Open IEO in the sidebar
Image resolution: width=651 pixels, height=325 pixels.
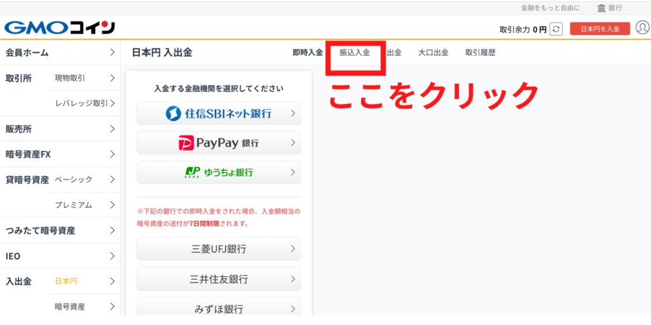click(60, 256)
